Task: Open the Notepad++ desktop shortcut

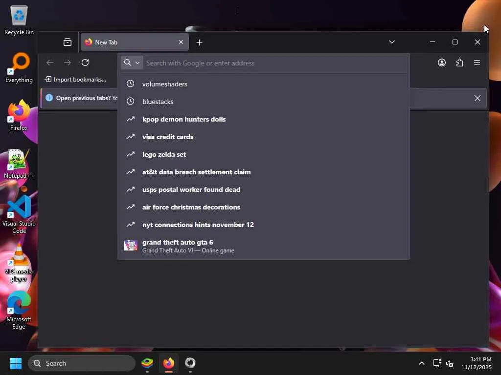Action: coord(19,164)
